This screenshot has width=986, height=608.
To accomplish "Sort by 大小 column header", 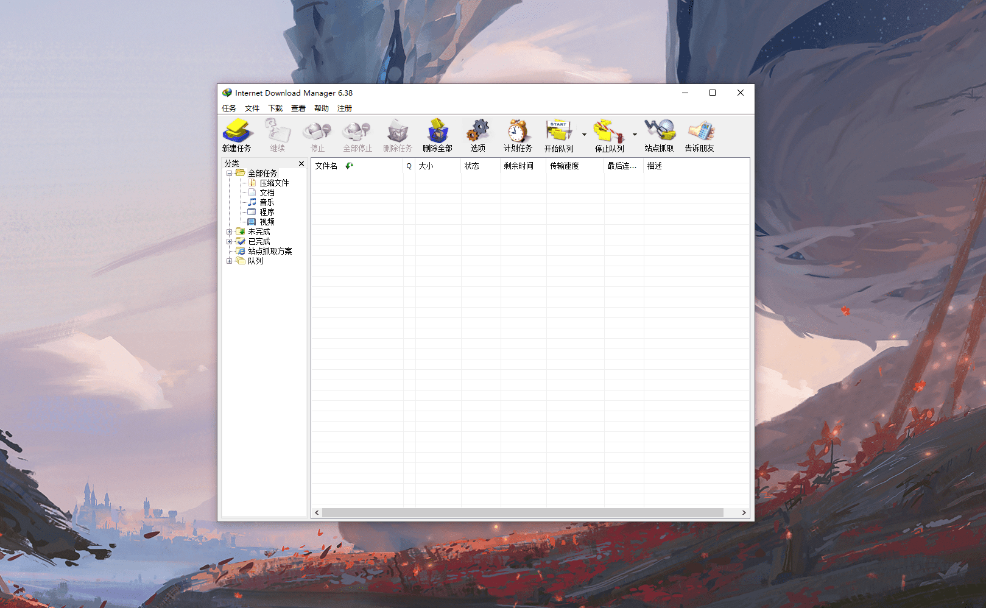I will pos(438,166).
